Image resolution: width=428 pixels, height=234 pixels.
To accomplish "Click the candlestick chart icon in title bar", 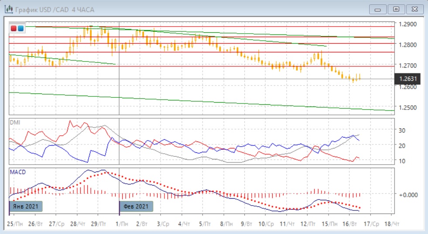I will click(8, 9).
